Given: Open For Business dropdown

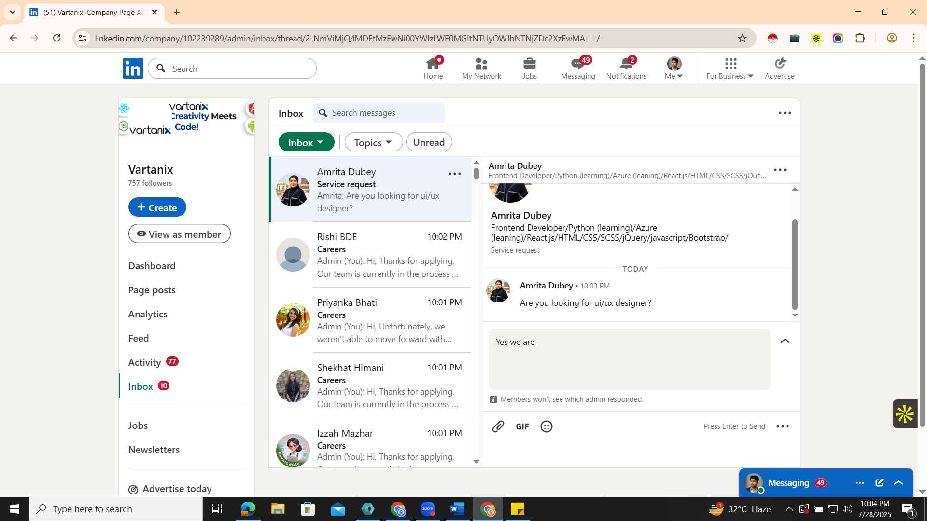Looking at the screenshot, I should point(730,68).
